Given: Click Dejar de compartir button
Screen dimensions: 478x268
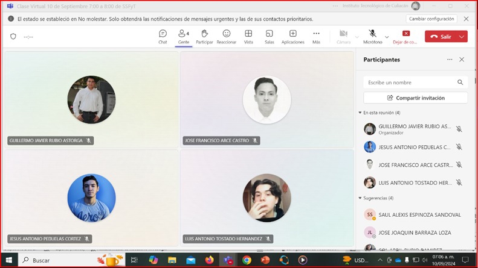Looking at the screenshot, I should (405, 37).
